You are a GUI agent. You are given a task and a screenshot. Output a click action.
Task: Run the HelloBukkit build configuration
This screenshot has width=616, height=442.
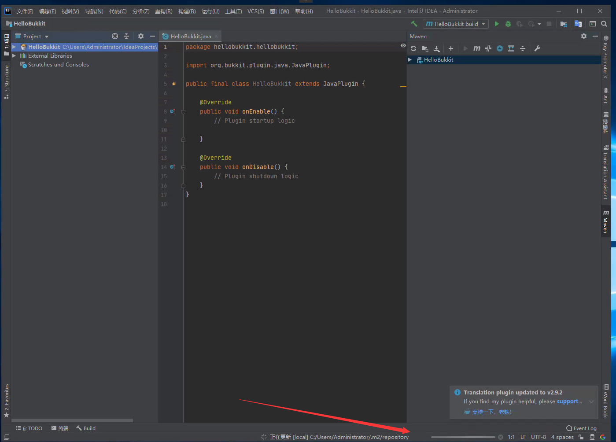[x=497, y=24]
